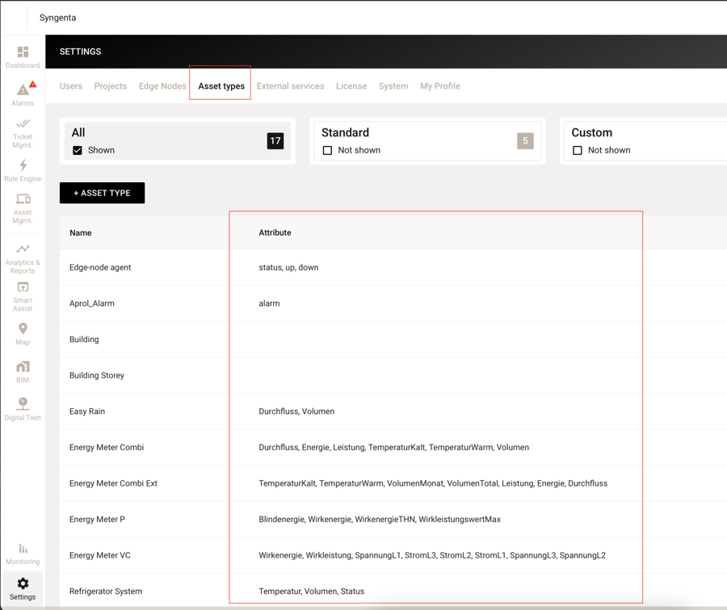The width and height of the screenshot is (727, 610).
Task: Toggle the All Shown checkbox
Action: coord(78,151)
